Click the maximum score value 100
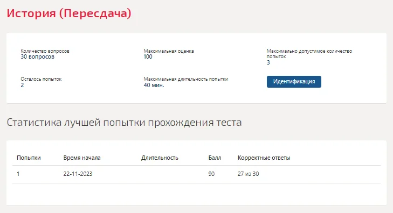The image size is (393, 213). point(148,57)
